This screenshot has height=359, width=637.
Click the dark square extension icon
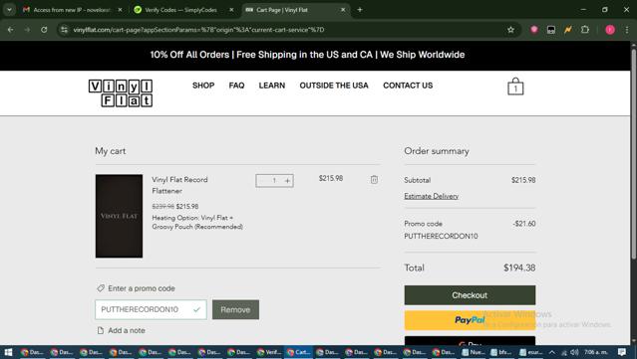[551, 30]
